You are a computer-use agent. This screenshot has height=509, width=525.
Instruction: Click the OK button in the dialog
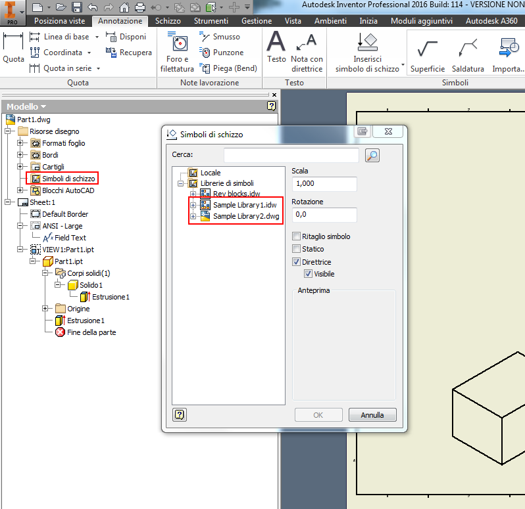pos(318,415)
